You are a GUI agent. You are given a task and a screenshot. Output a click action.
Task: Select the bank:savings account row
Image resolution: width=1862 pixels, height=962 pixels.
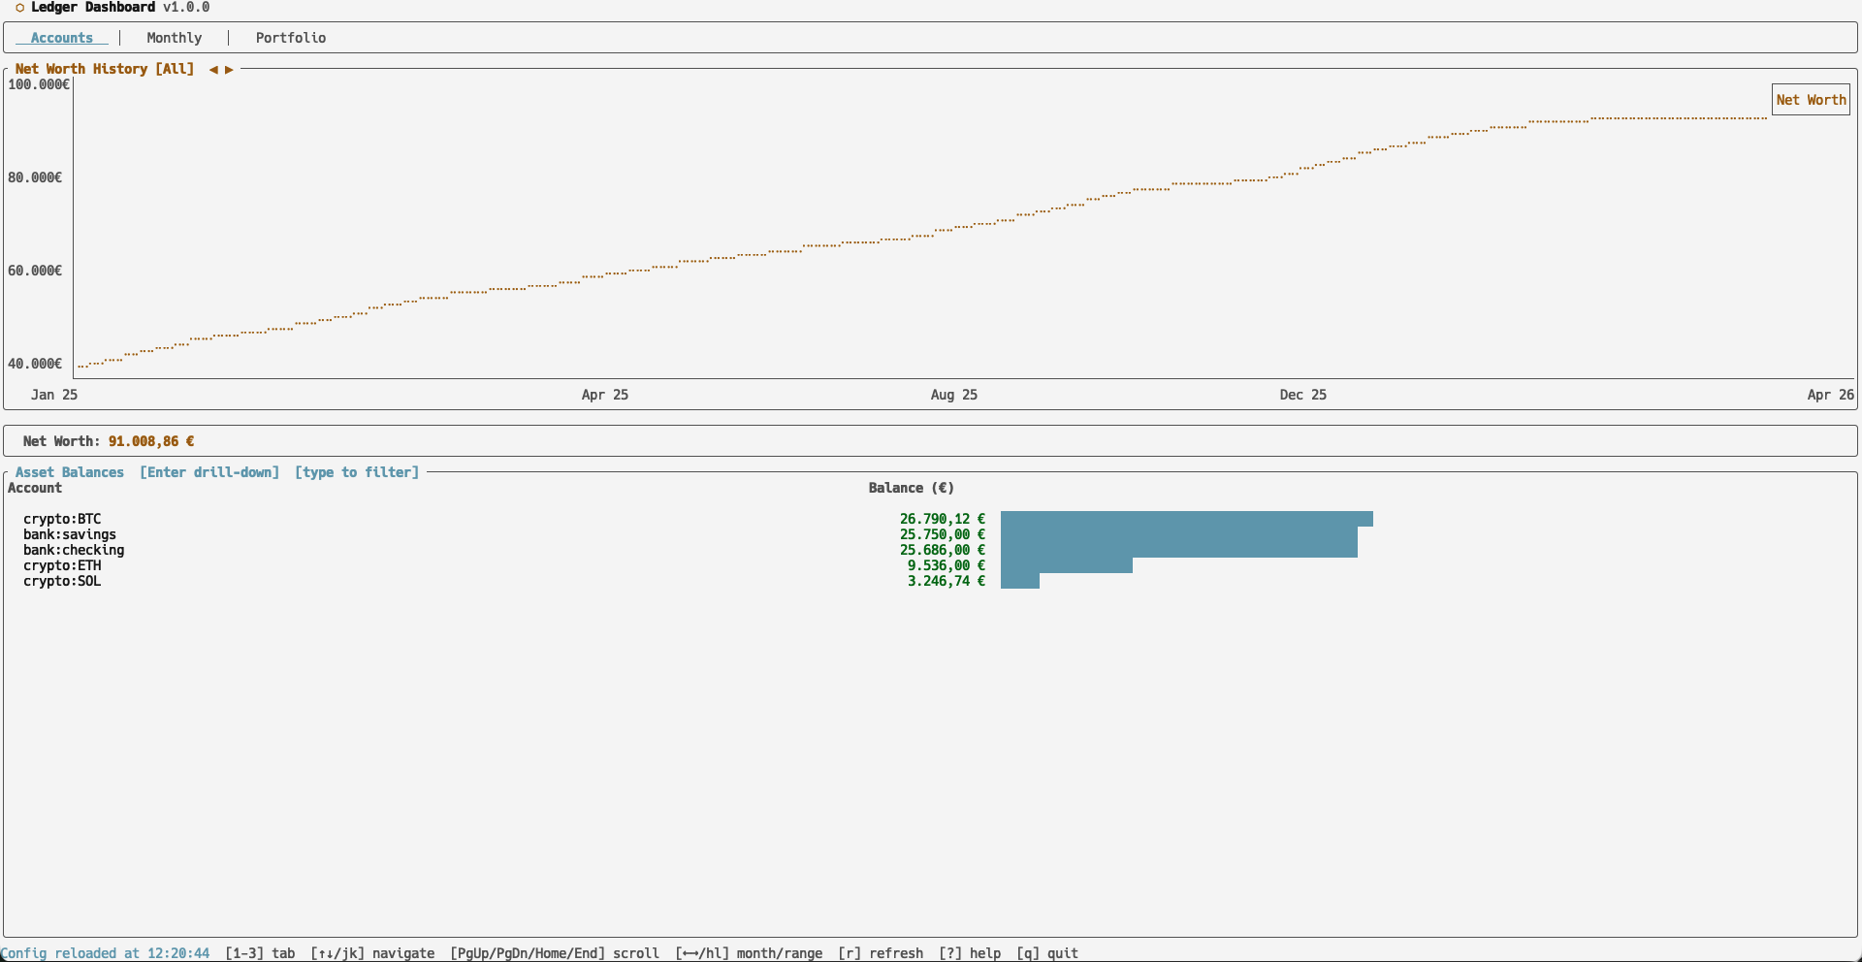click(70, 534)
